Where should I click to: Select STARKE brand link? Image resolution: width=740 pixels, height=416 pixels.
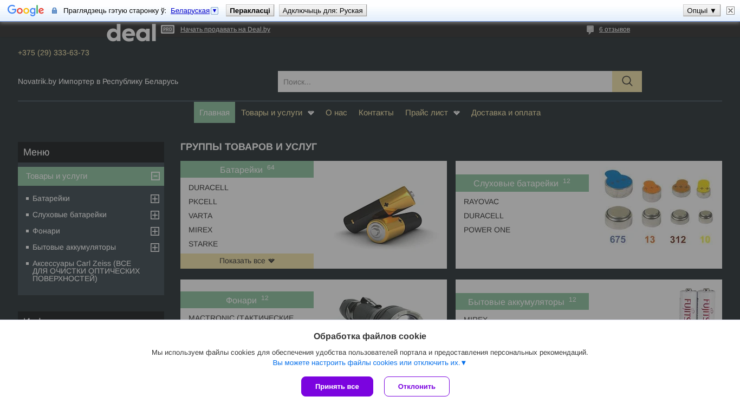[203, 244]
